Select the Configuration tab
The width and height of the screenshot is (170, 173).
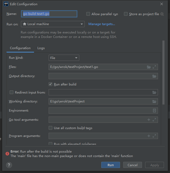coord(20,48)
